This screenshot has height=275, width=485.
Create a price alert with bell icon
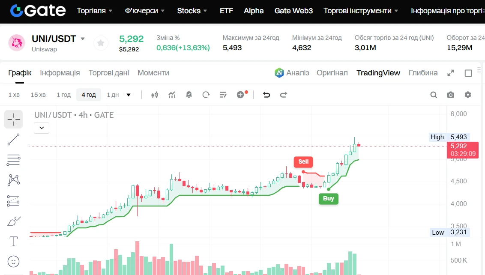(189, 95)
